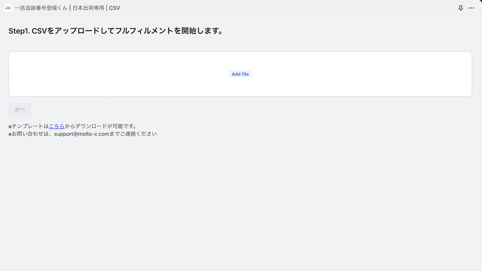Click the header bar of the app
Screen dimensions: 482x271
tap(241, 8)
